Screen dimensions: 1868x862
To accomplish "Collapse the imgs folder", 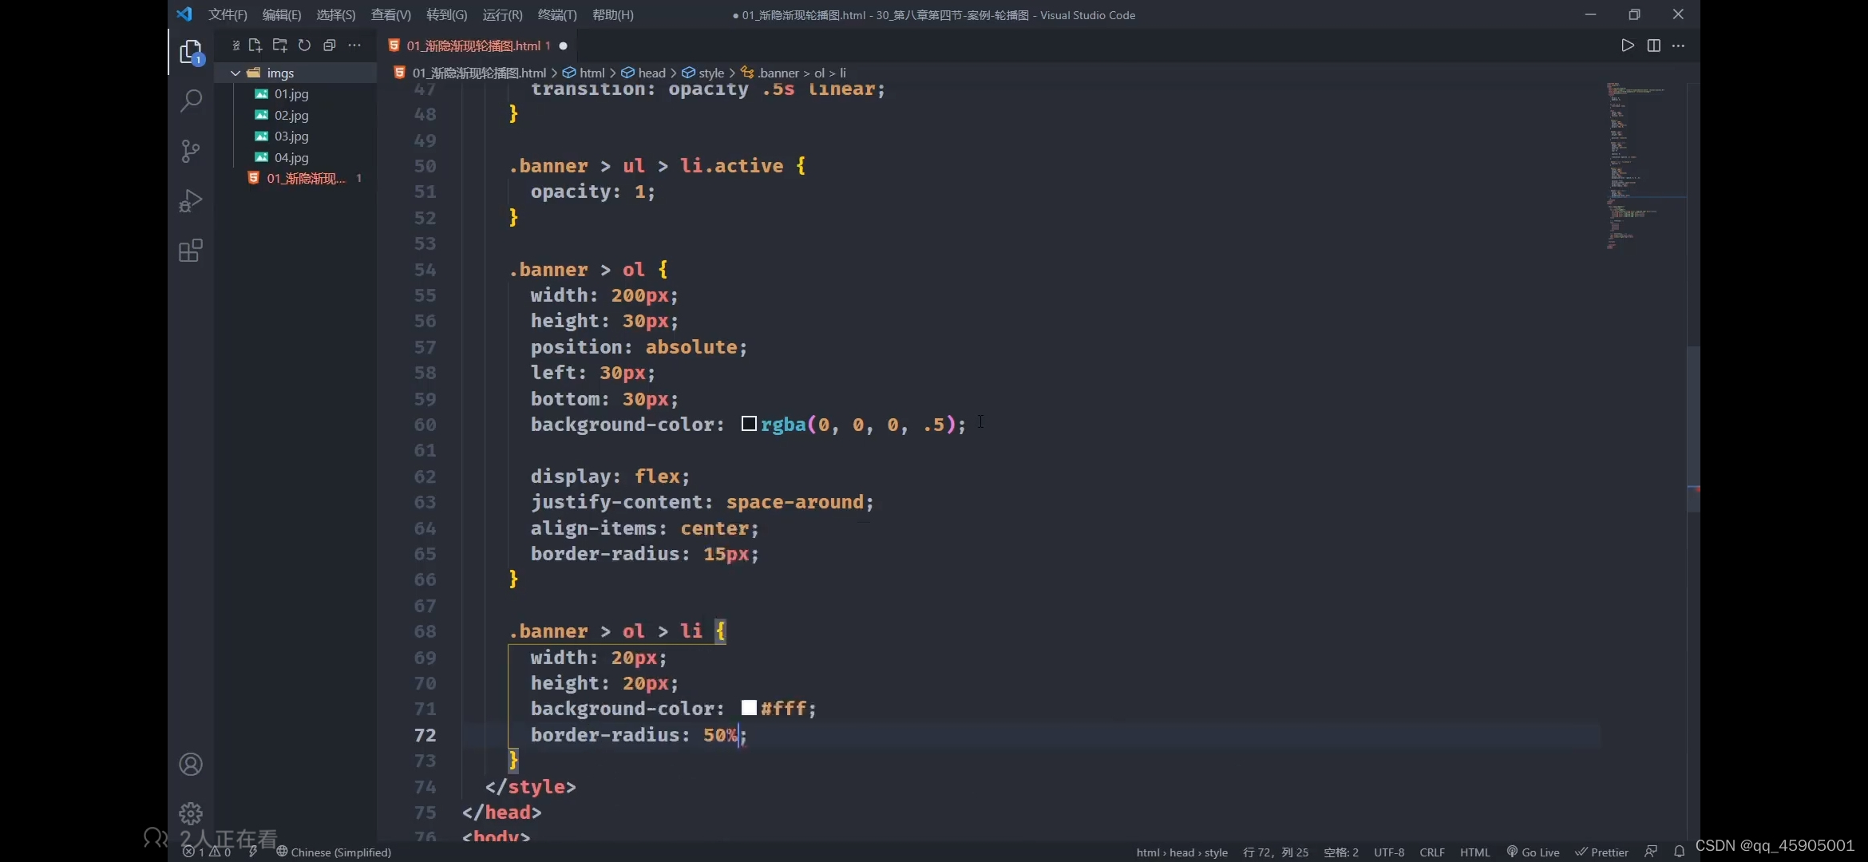I will [x=236, y=73].
